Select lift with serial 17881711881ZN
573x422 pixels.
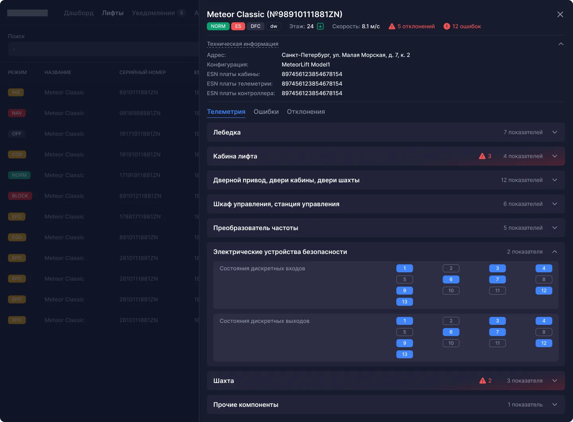coord(140,217)
